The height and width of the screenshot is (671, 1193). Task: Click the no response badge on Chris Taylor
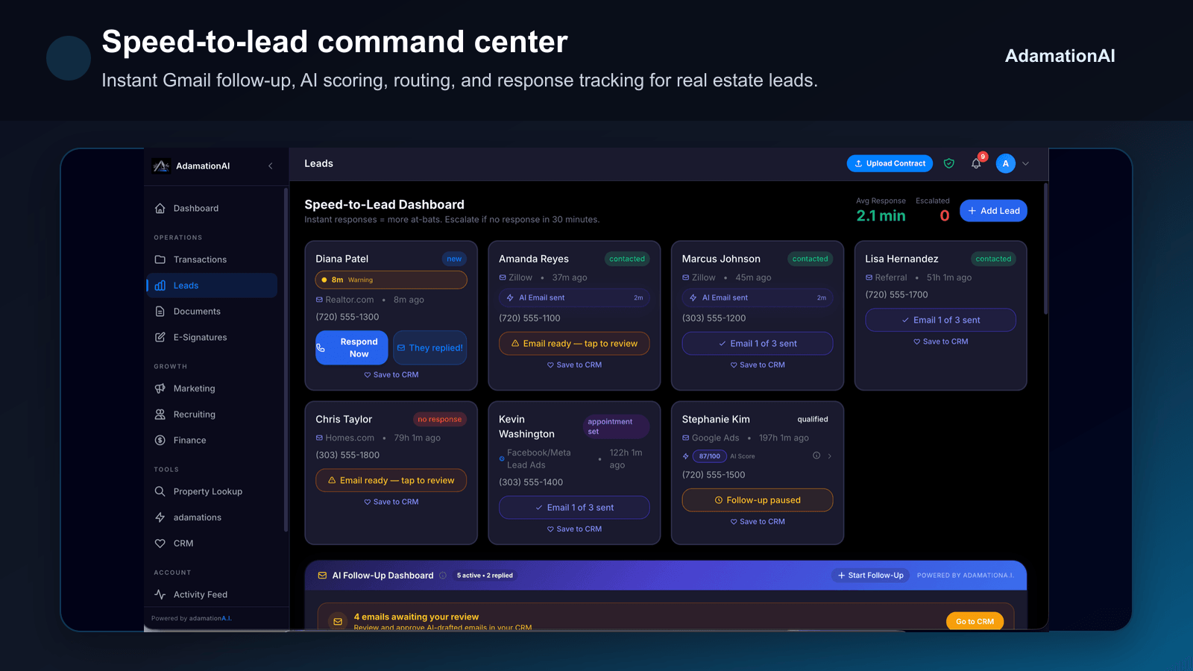tap(440, 419)
